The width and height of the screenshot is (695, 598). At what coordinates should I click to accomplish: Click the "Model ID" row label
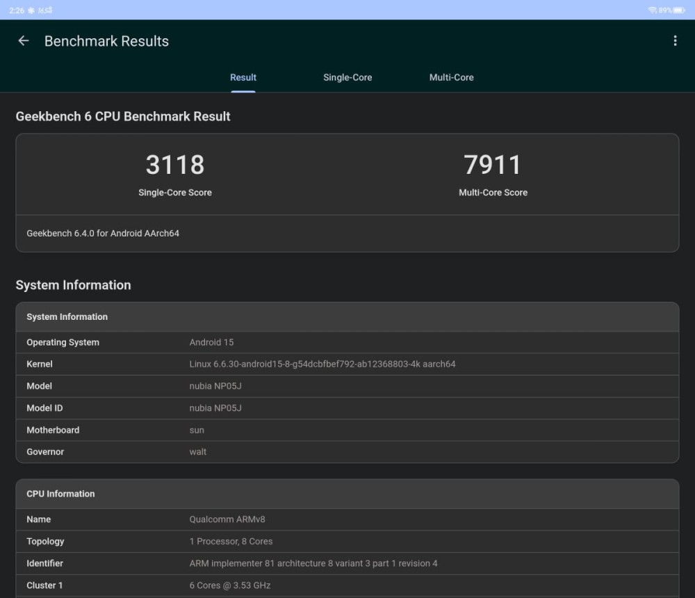click(x=44, y=408)
